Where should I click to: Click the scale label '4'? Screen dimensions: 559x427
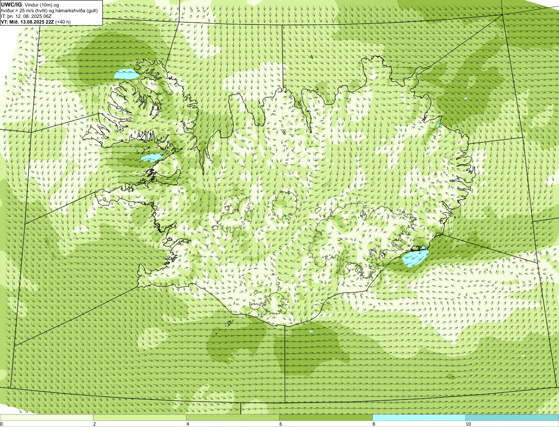point(187,424)
